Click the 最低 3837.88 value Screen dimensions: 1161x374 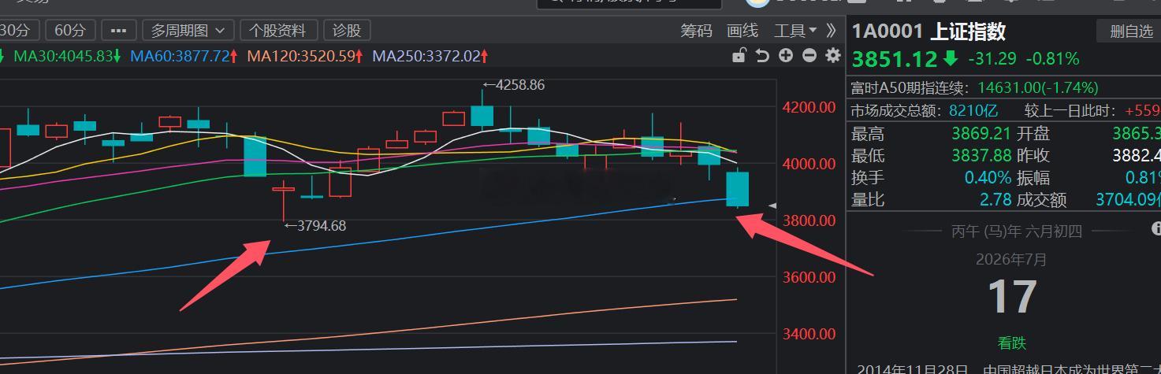tap(981, 156)
